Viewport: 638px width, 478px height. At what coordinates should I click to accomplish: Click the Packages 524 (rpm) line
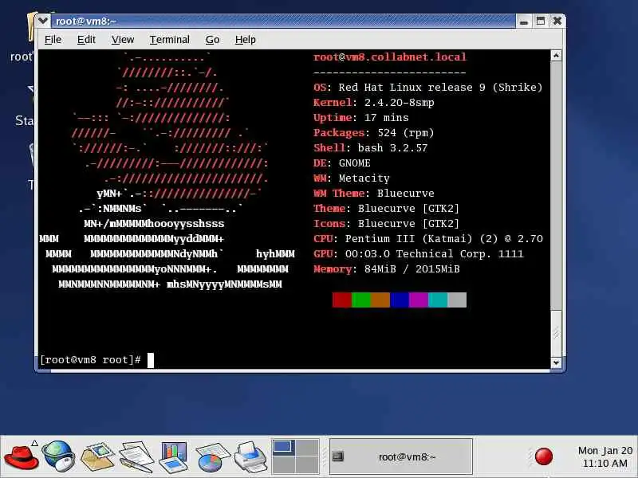[x=373, y=133]
